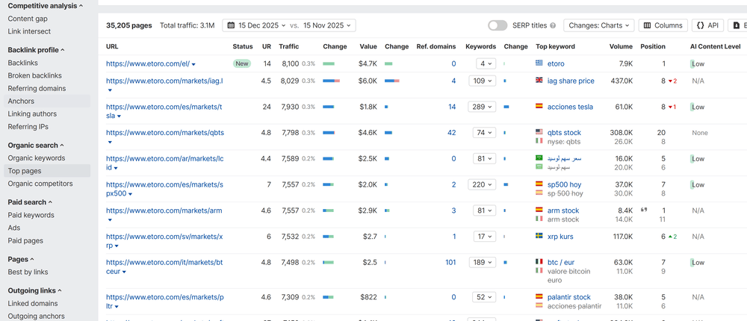Click the quote SERP feature icon for arm stock
This screenshot has width=747, height=321.
(x=644, y=210)
